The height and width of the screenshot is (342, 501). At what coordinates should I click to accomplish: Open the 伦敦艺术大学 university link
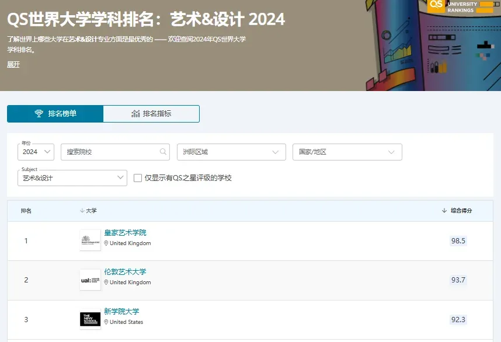125,272
